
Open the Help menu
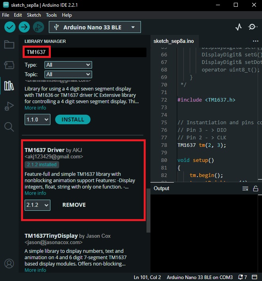tap(67, 15)
